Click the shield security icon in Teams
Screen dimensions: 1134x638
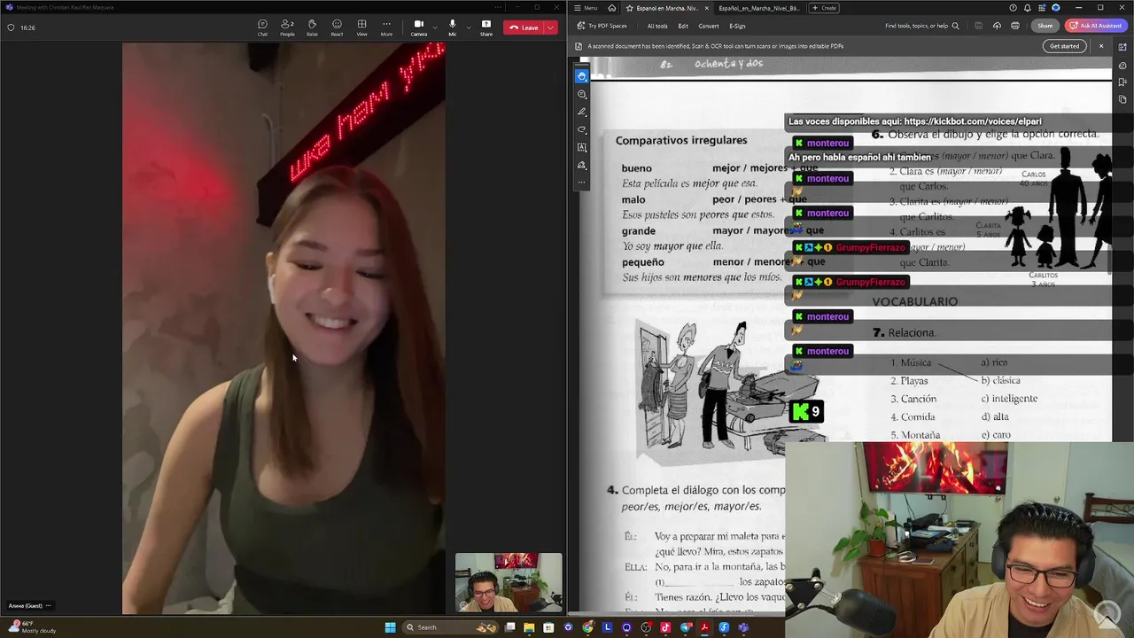coord(11,27)
